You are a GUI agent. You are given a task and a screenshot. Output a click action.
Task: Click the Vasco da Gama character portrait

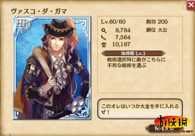click(x=52, y=67)
